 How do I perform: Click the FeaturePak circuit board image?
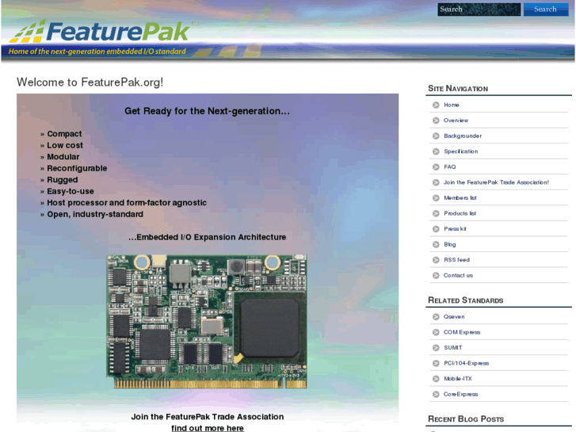pyautogui.click(x=207, y=321)
